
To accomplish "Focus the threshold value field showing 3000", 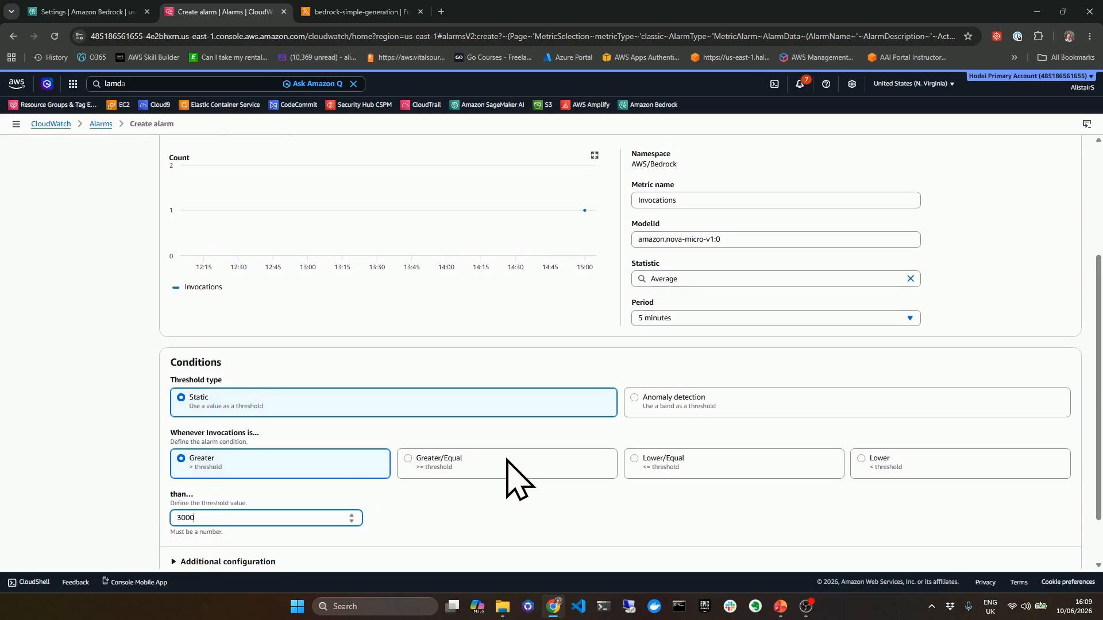I will [x=266, y=518].
